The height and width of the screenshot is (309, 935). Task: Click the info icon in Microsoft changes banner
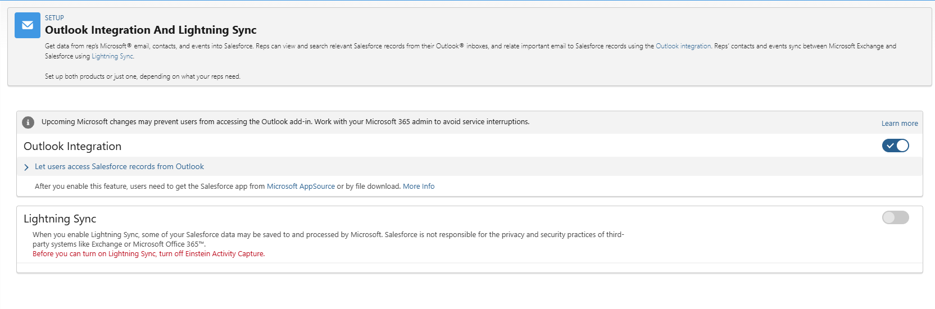click(x=28, y=122)
